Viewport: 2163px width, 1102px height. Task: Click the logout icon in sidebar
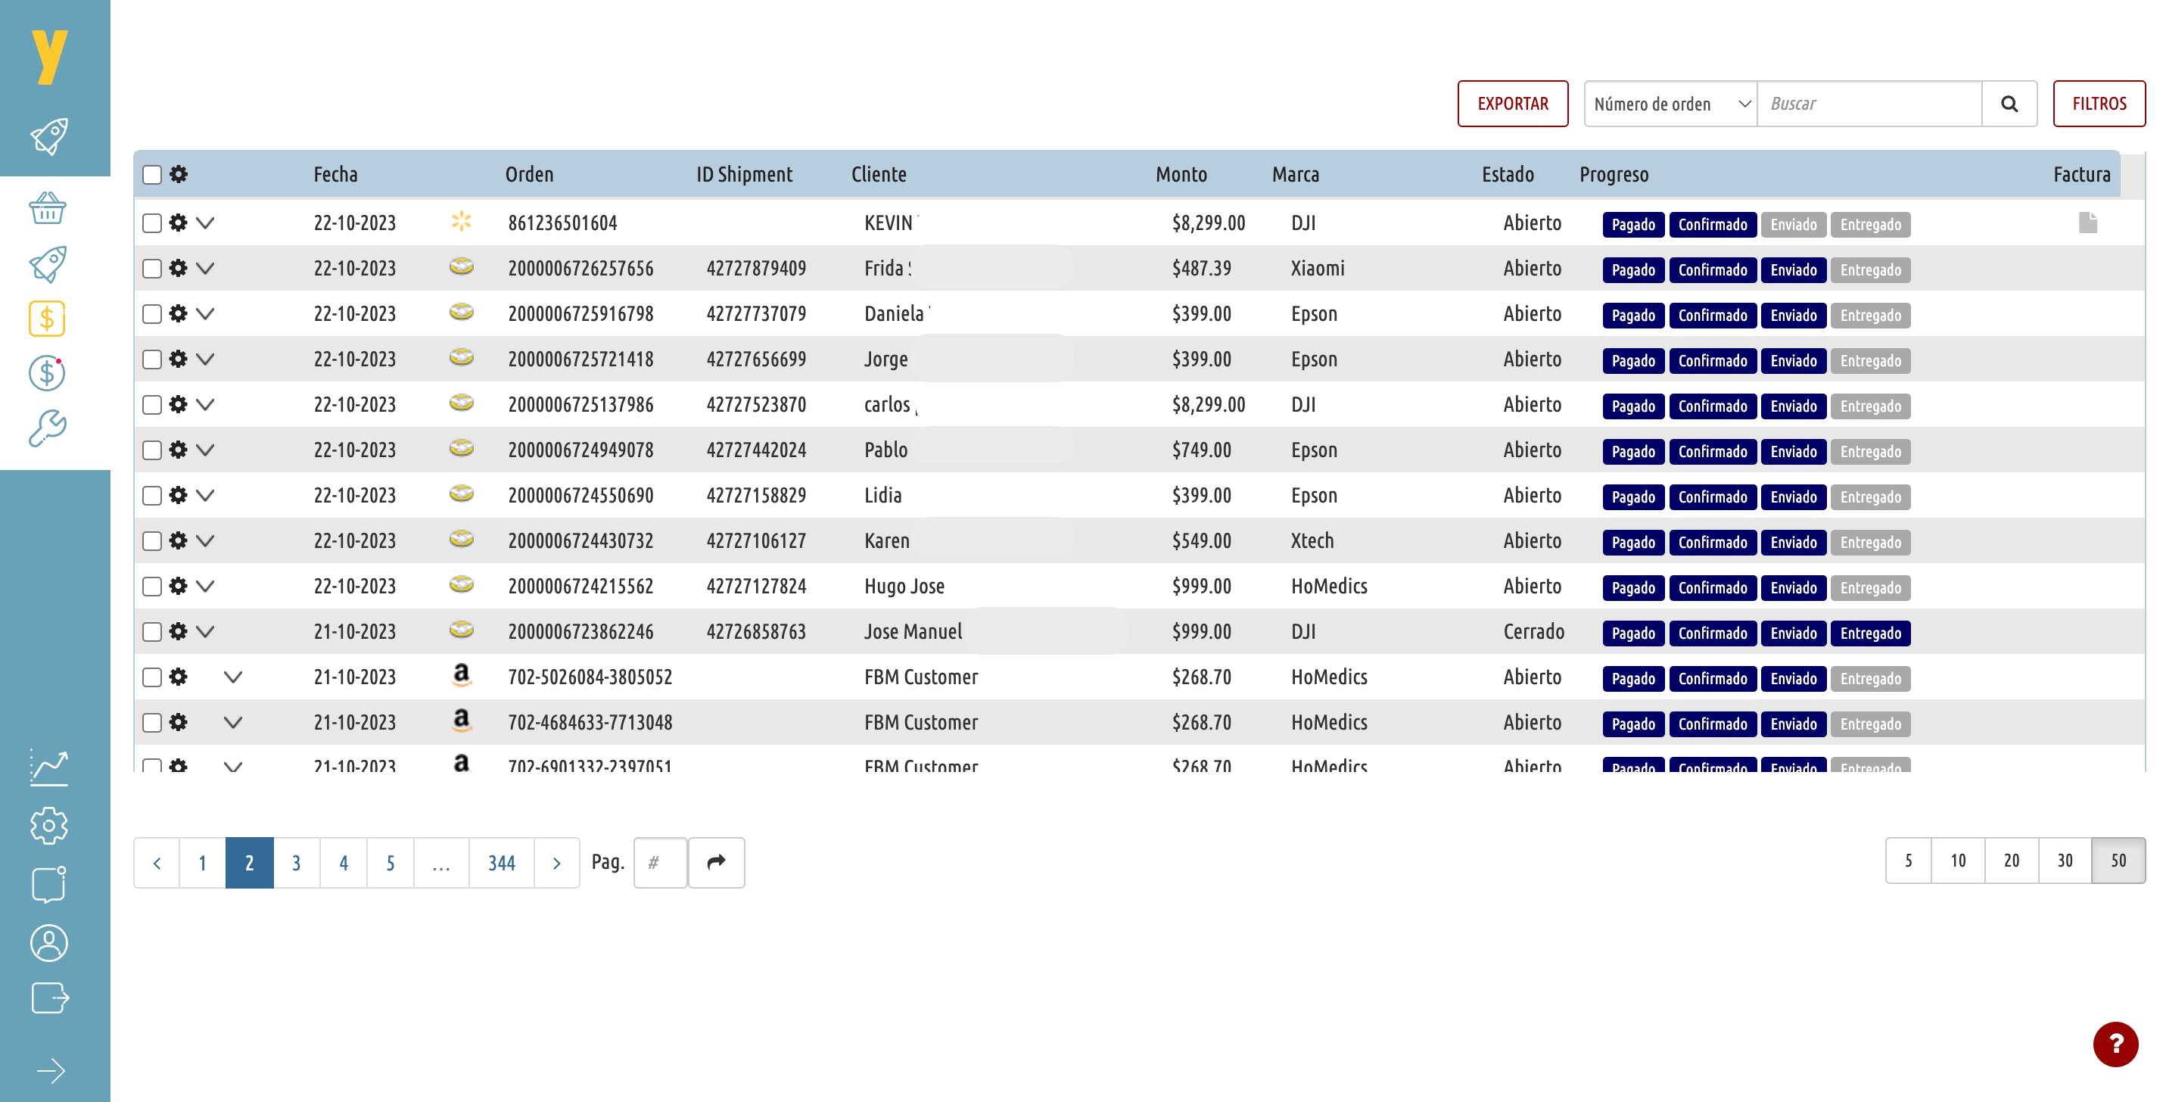48,998
